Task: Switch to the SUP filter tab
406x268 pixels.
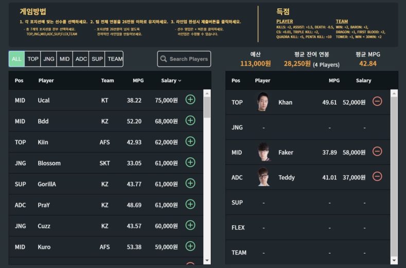Action: (x=97, y=59)
